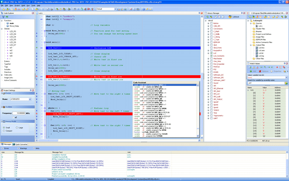The width and height of the screenshot is (289, 181).
Task: Click the Lcd.c tab icon in editor
Action: point(37,14)
